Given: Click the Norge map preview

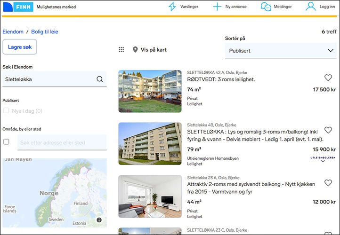Looking at the screenshot, I should click(55, 193).
